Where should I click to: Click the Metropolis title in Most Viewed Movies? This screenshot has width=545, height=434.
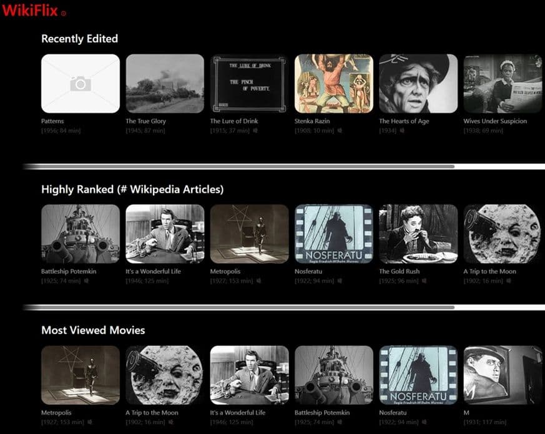pyautogui.click(x=56, y=413)
